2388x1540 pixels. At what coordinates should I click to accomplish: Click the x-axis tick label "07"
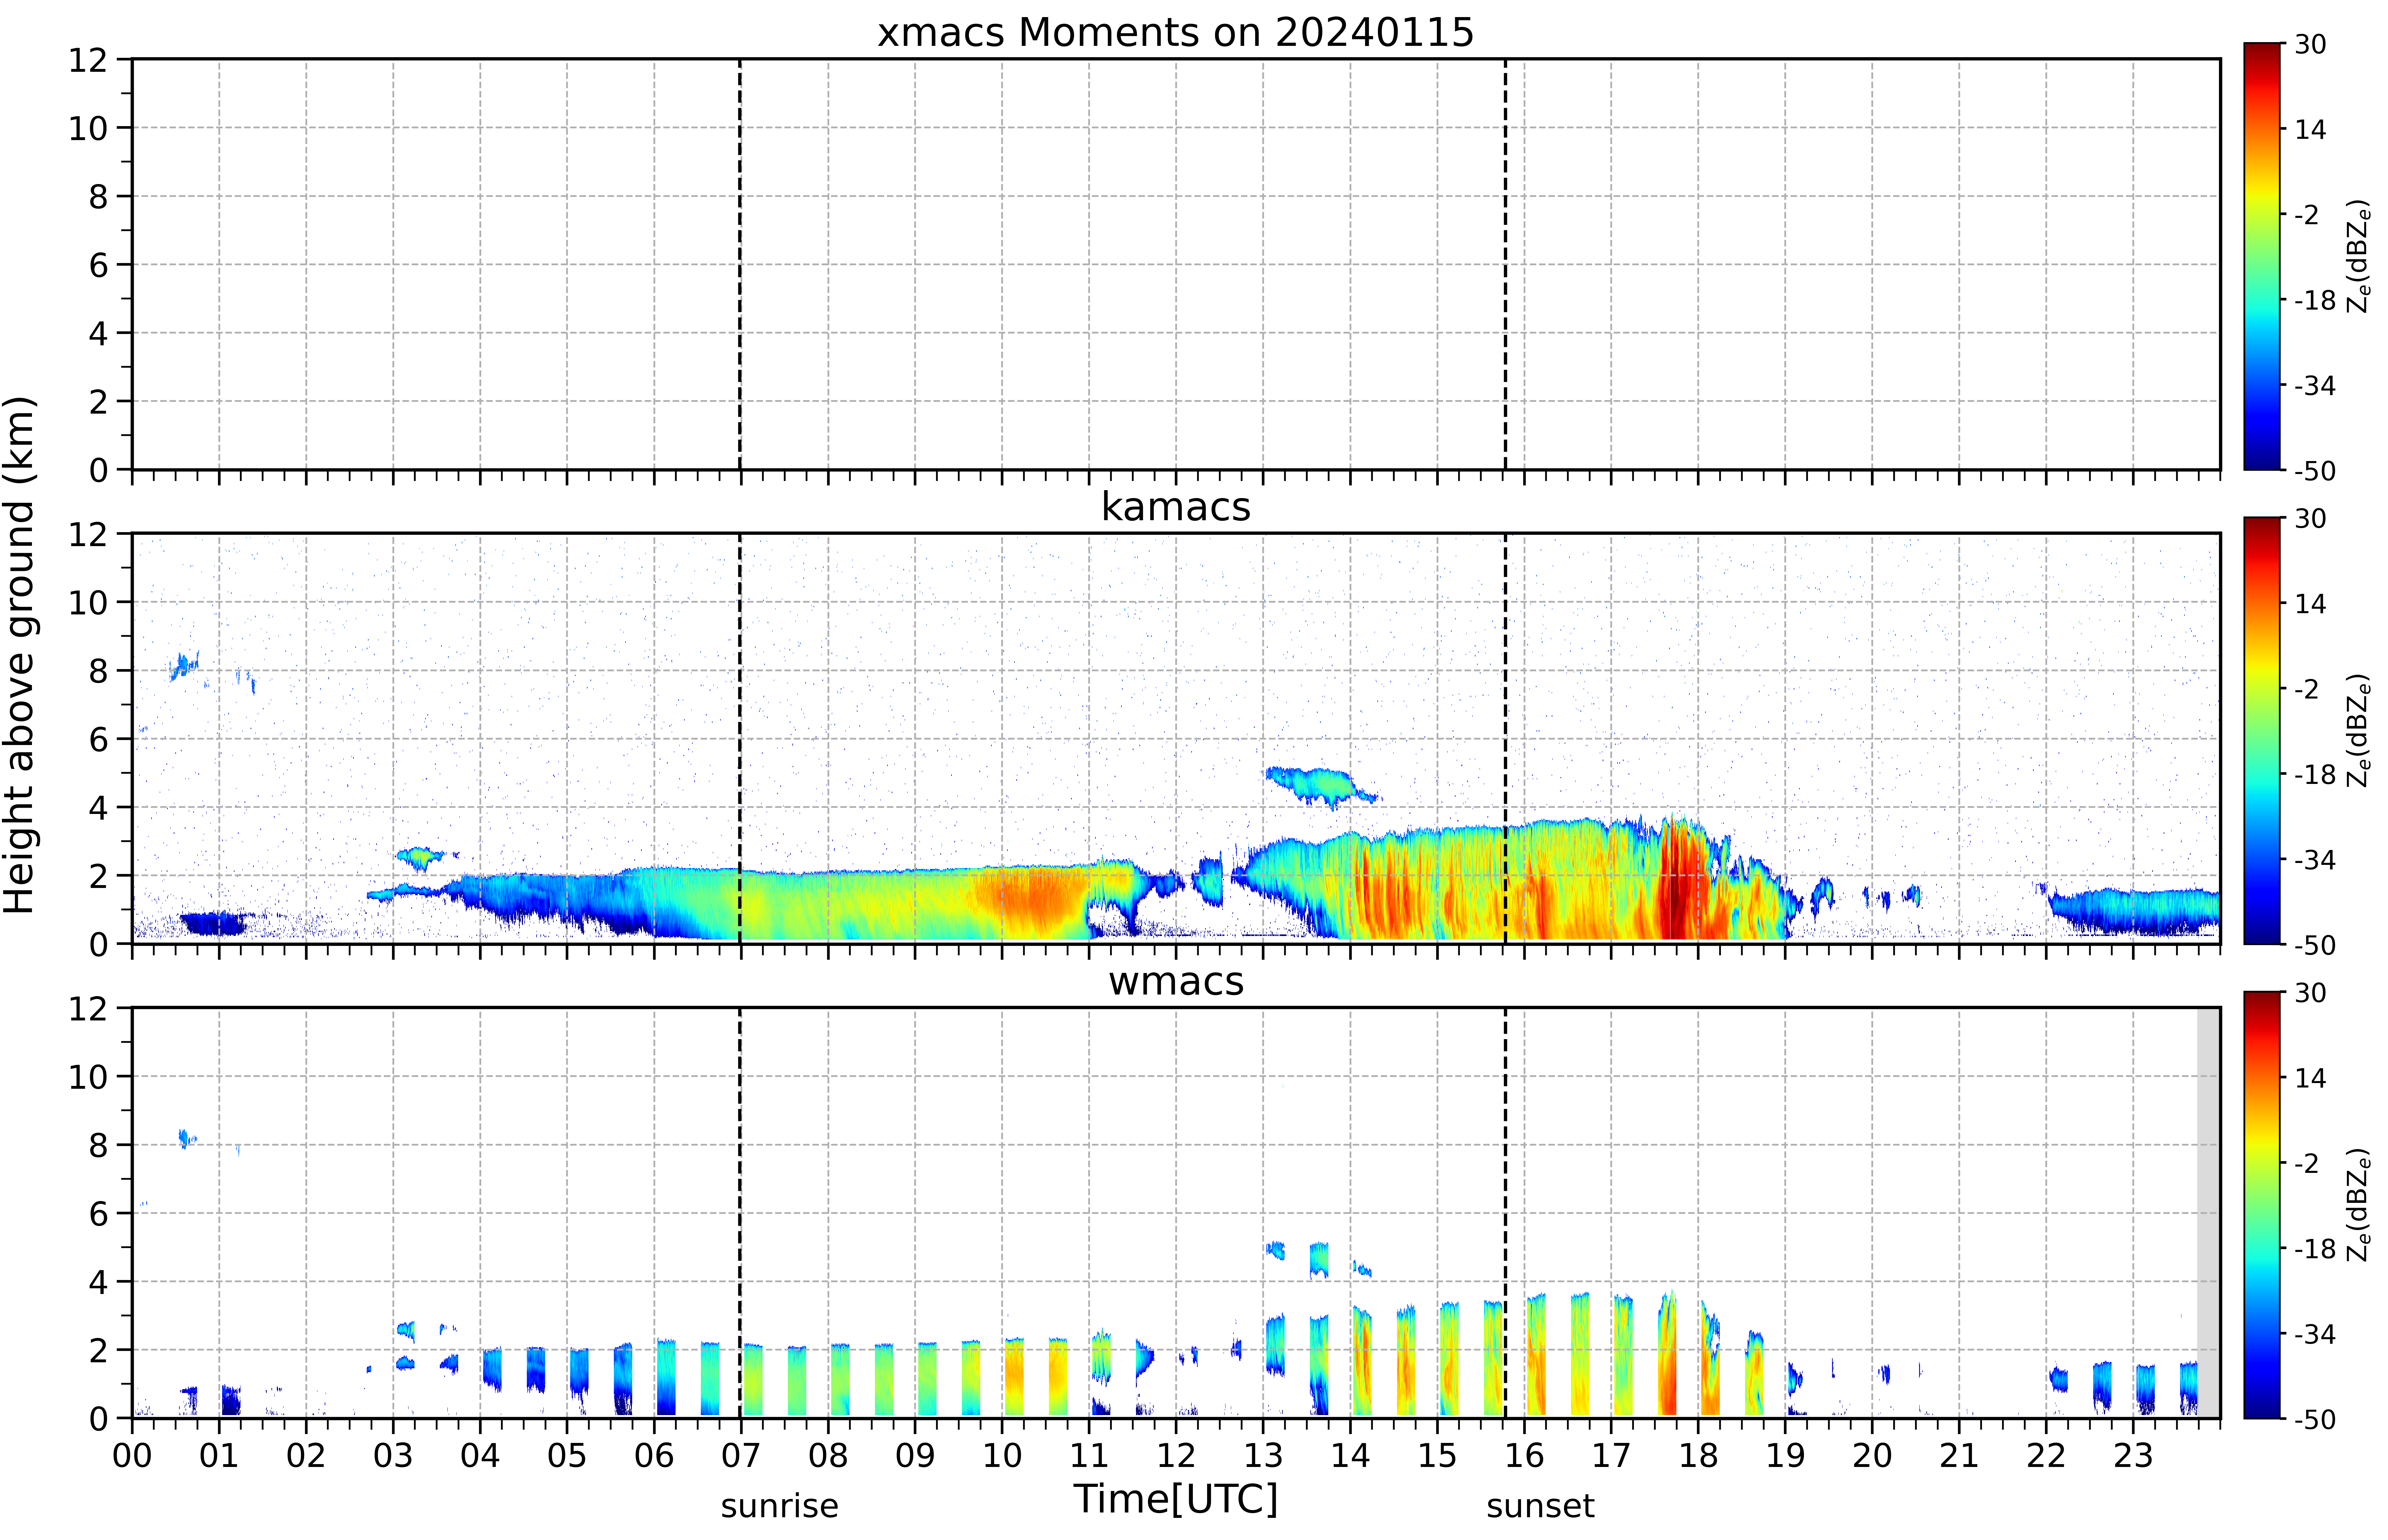click(x=740, y=1456)
